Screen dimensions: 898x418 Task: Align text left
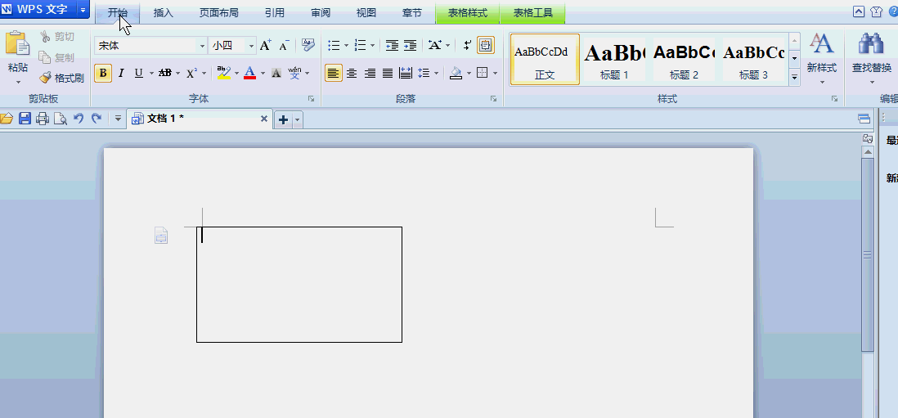(x=334, y=74)
